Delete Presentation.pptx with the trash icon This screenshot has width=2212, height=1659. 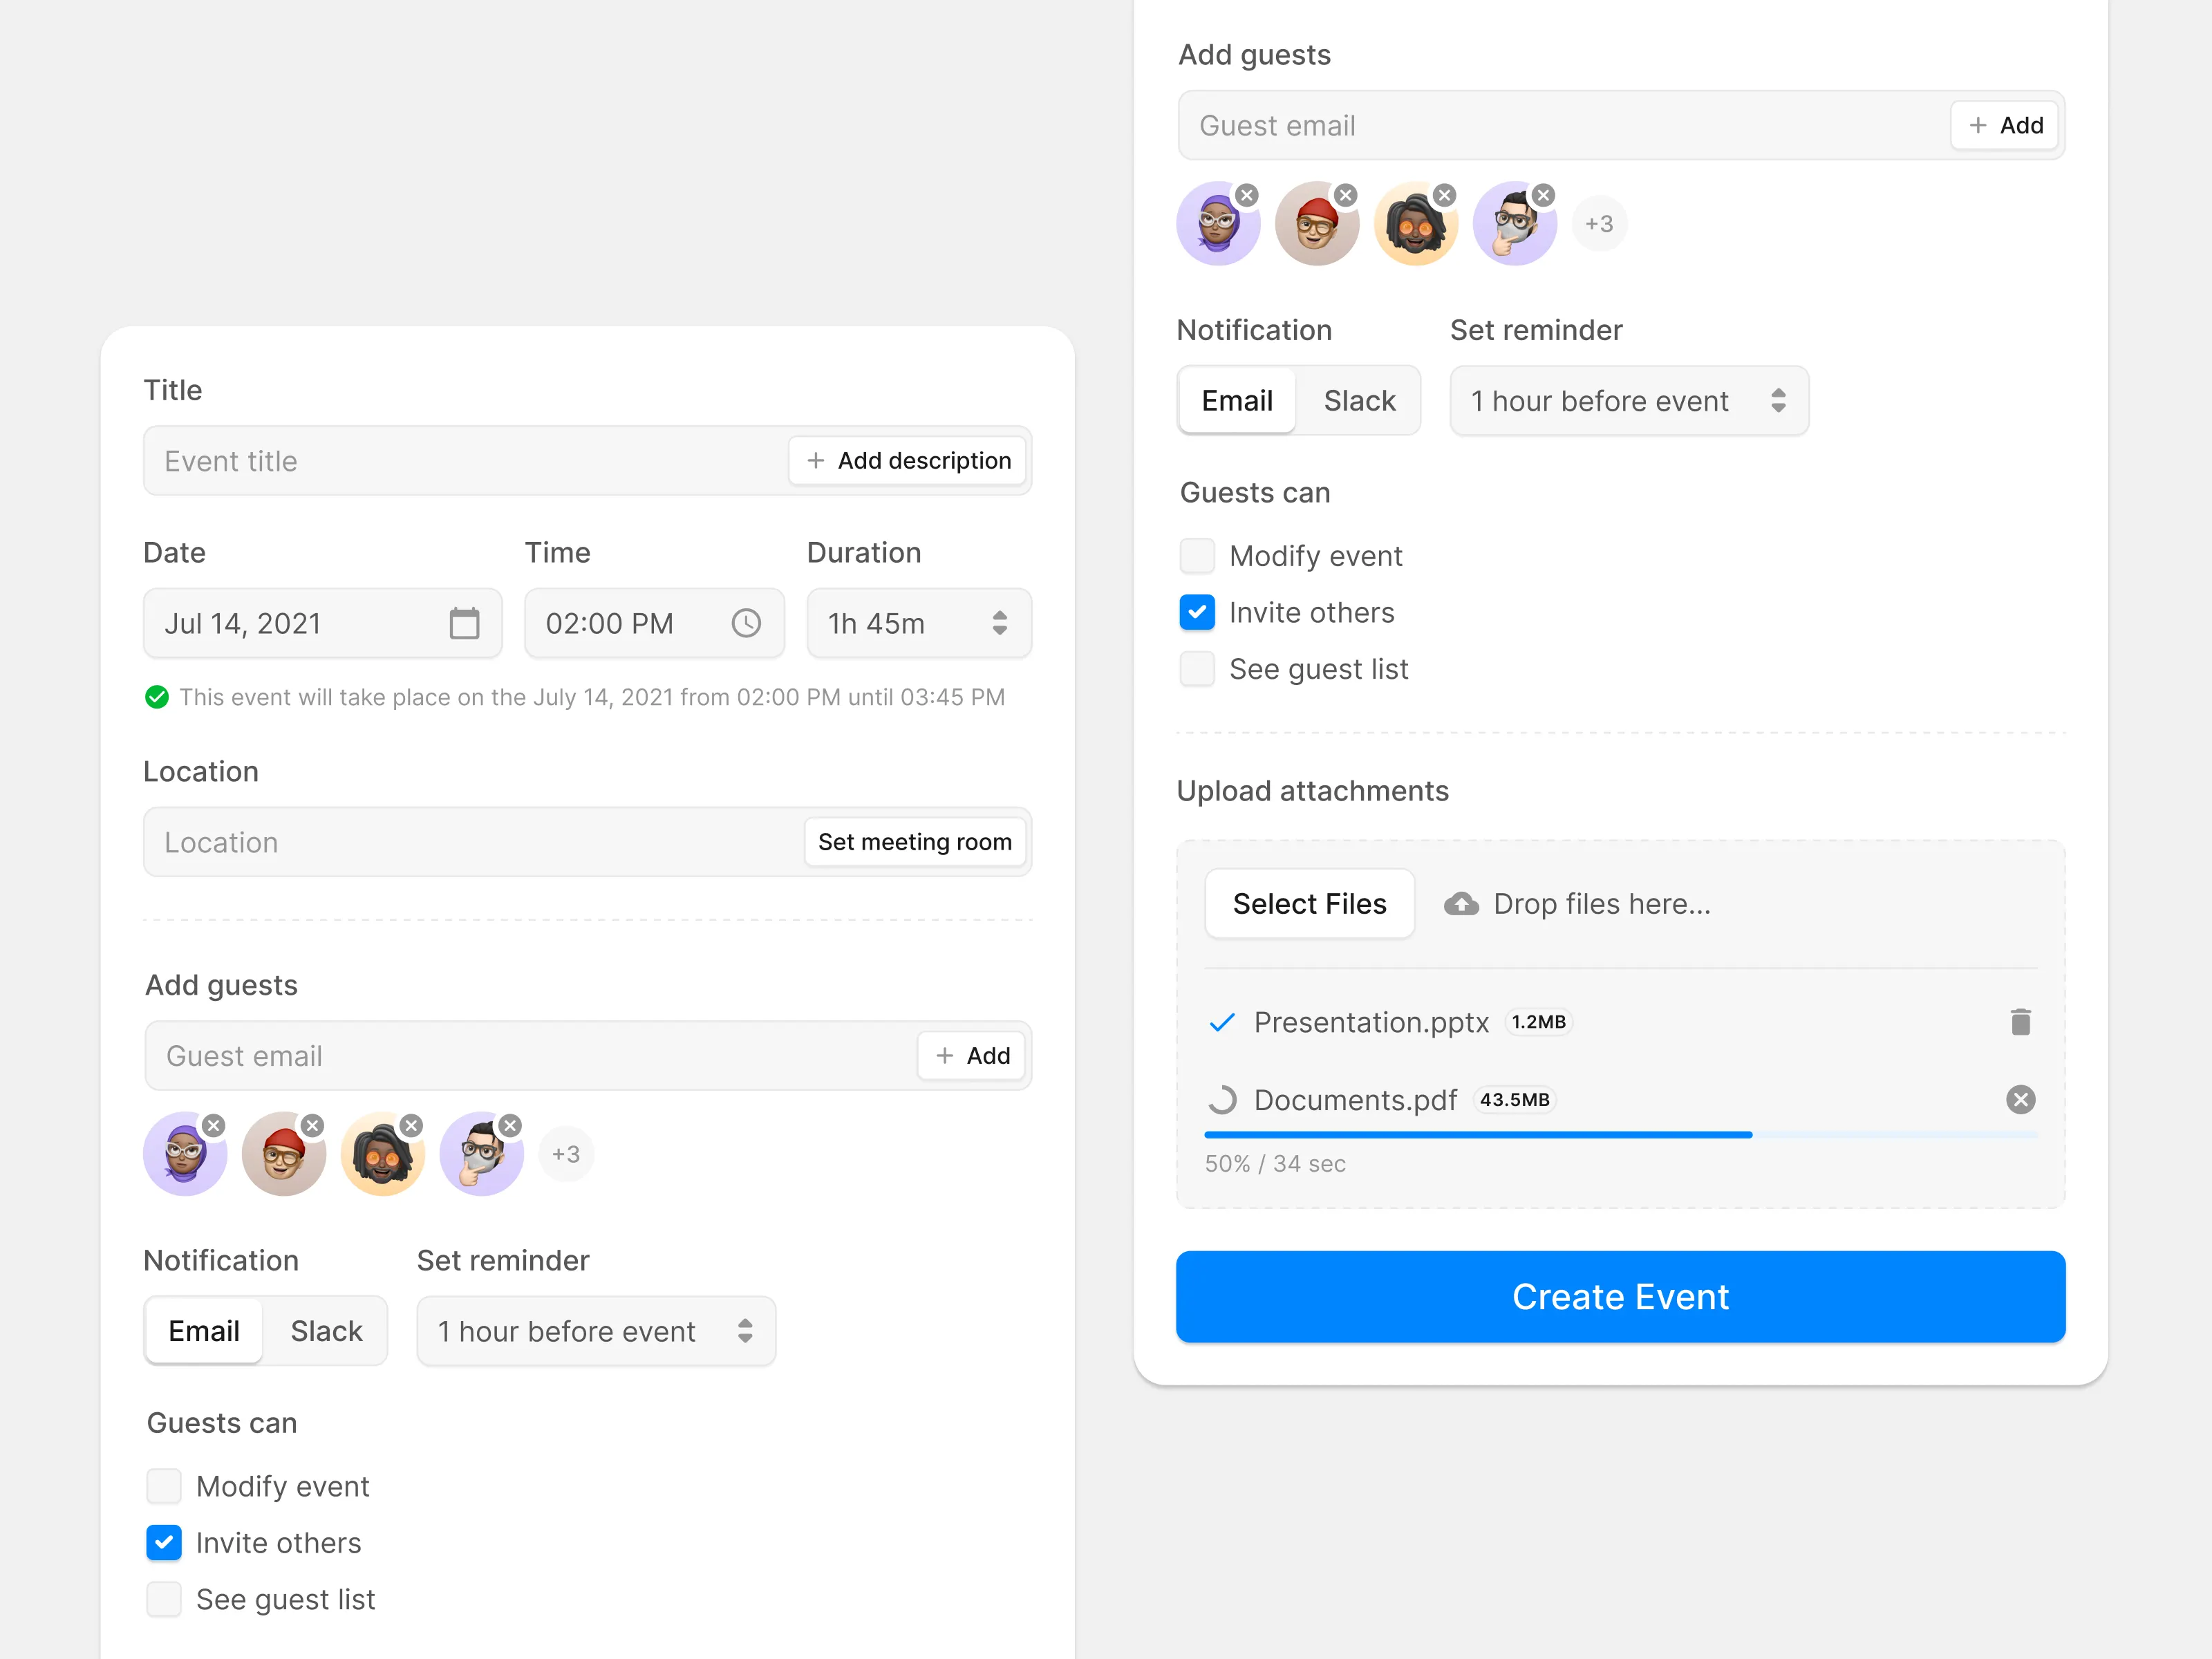coord(2020,1022)
